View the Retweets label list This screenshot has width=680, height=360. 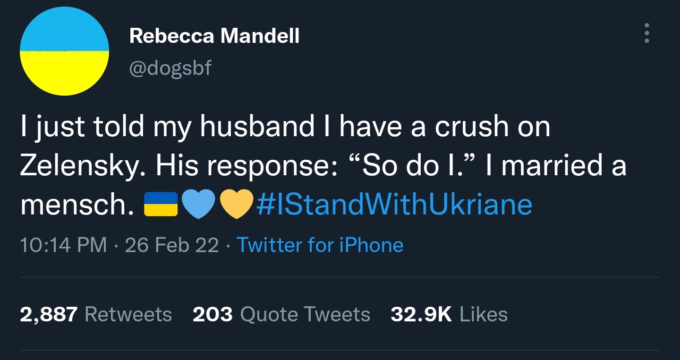[128, 314]
